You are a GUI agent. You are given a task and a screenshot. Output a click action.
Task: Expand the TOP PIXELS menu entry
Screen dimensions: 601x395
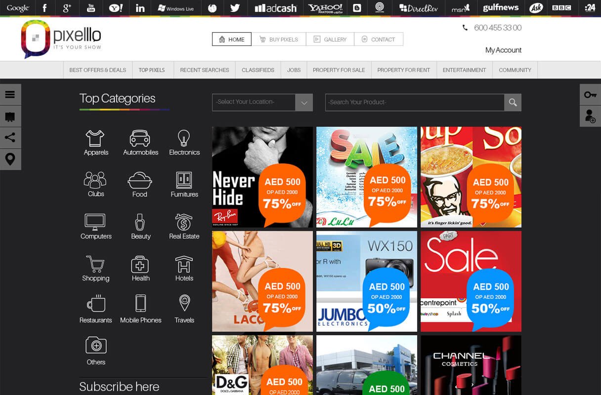click(x=152, y=70)
